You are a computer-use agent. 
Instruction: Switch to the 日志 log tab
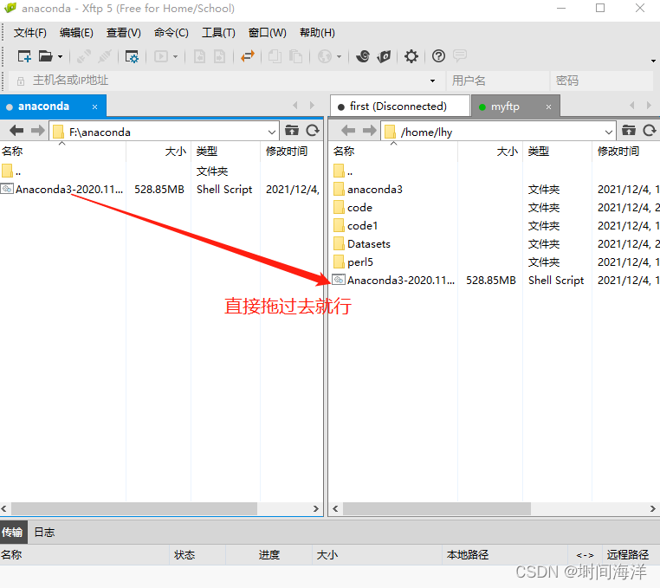point(45,533)
